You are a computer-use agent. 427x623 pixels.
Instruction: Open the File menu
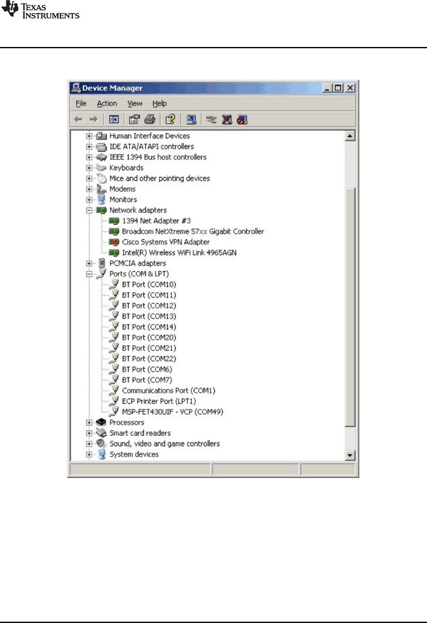point(81,103)
